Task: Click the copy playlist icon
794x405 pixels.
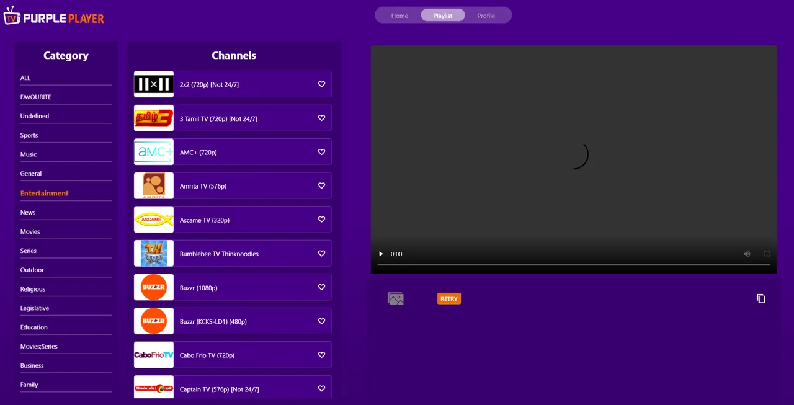Action: pos(761,298)
